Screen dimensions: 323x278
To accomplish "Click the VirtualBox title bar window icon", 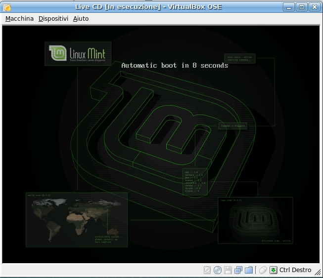I will point(7,7).
